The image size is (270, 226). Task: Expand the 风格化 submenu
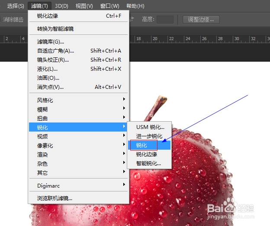click(78, 100)
